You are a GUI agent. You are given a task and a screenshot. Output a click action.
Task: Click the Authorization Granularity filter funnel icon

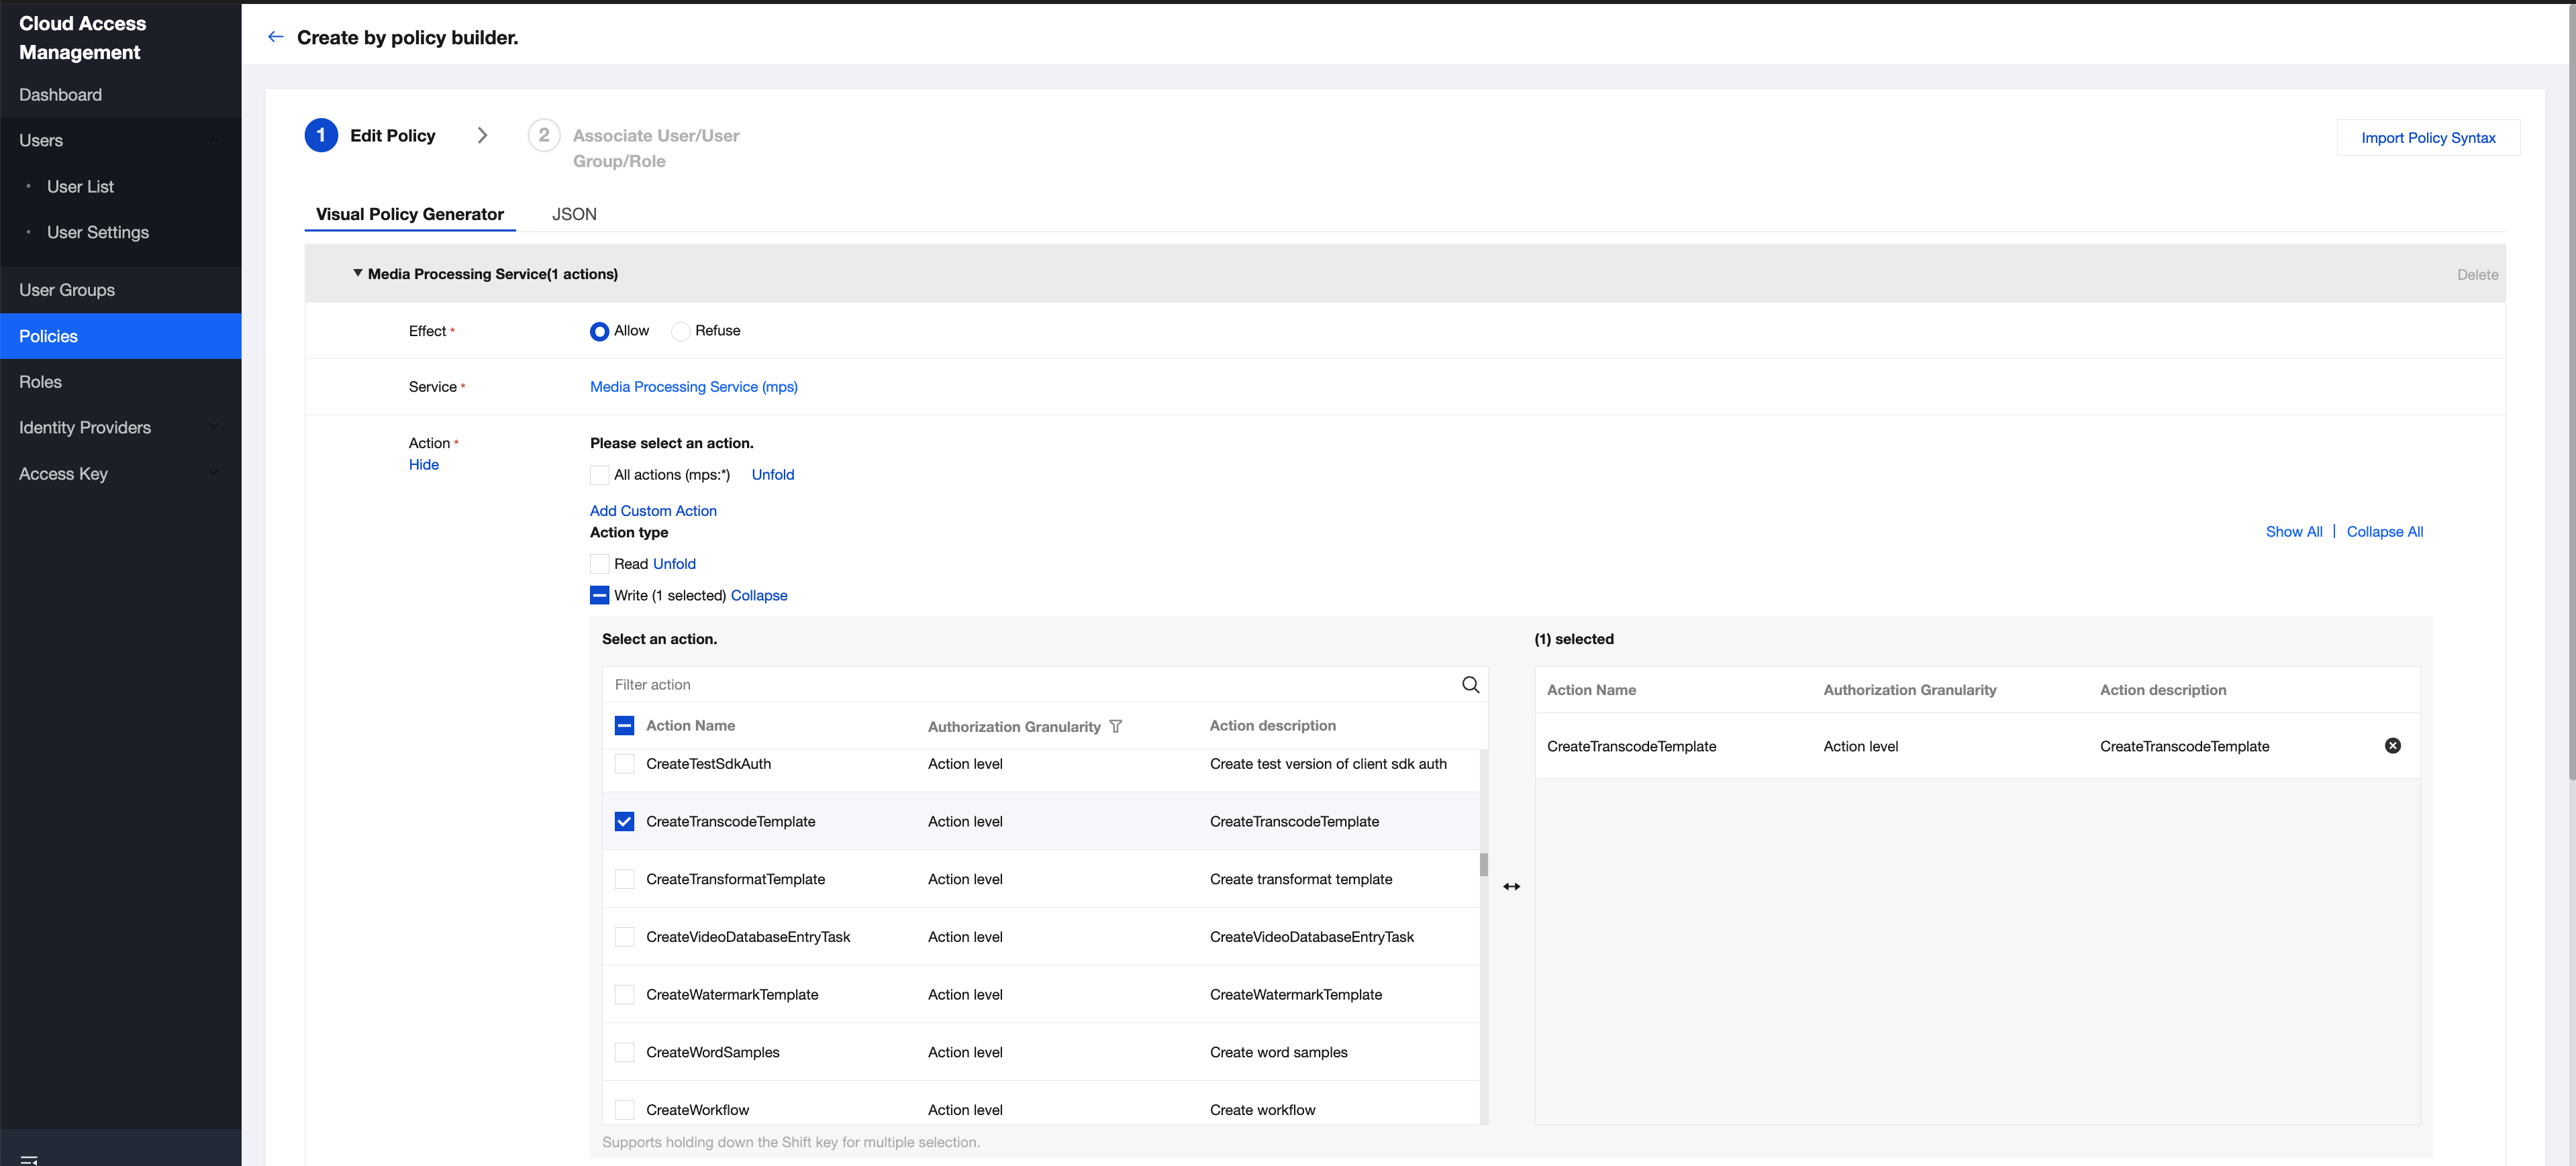coord(1116,727)
